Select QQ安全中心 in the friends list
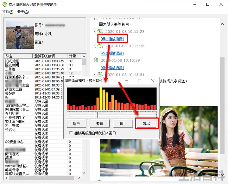This screenshot has height=184, width=228. [x=14, y=142]
